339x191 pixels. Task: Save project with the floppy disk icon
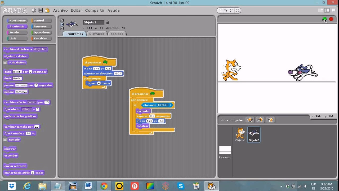point(41,10)
